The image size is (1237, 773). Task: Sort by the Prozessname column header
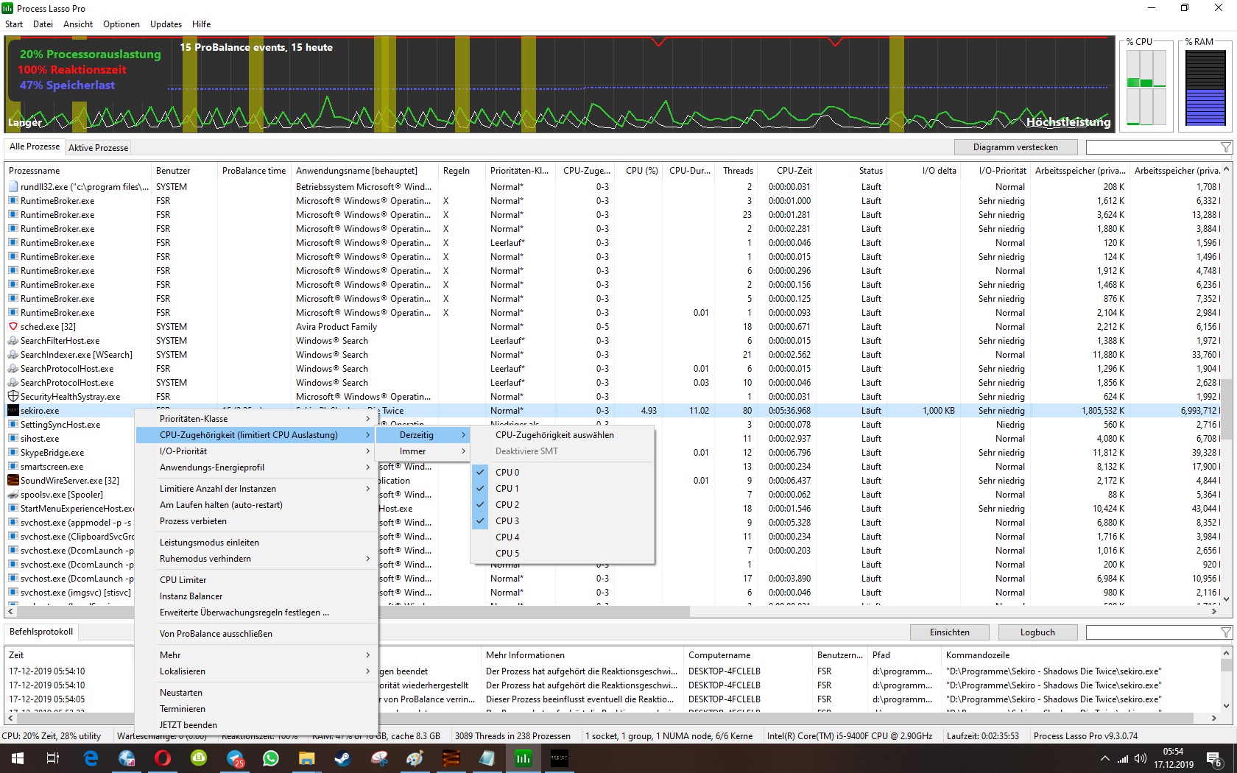click(x=78, y=171)
